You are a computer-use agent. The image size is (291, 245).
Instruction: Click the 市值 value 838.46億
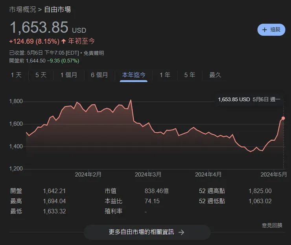157,191
